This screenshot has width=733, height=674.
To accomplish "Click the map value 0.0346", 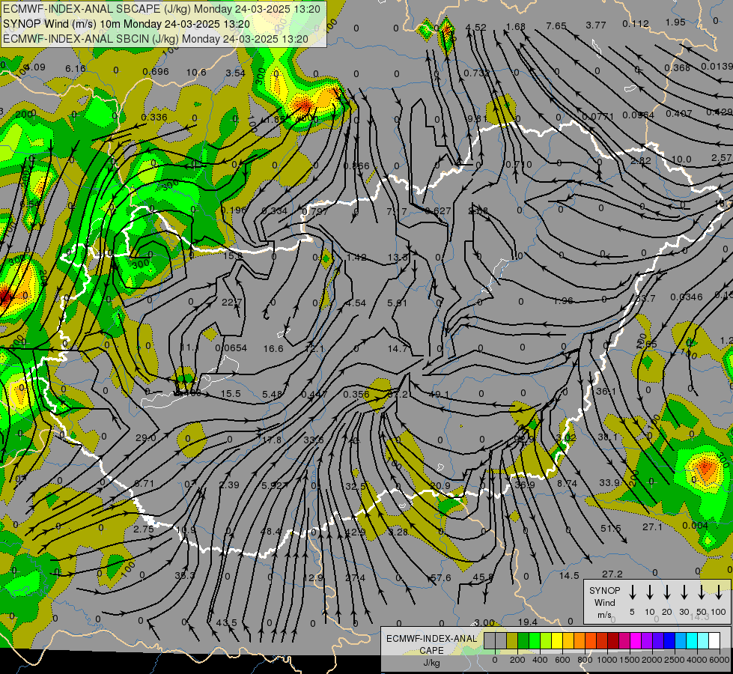I will pos(687,297).
